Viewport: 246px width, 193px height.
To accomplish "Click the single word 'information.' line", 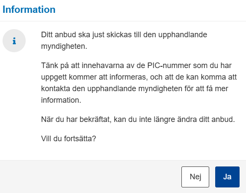I will click(61, 100).
